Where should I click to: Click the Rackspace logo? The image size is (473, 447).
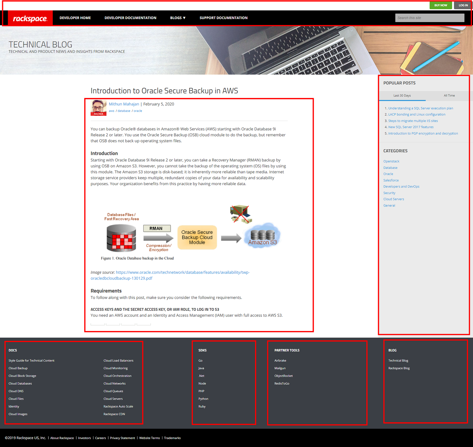30,18
